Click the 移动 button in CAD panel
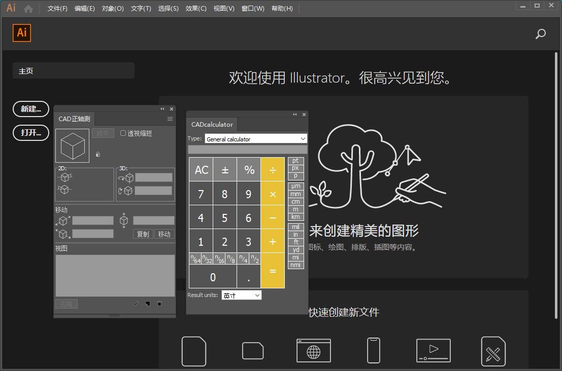The height and width of the screenshot is (371, 562). coord(164,234)
